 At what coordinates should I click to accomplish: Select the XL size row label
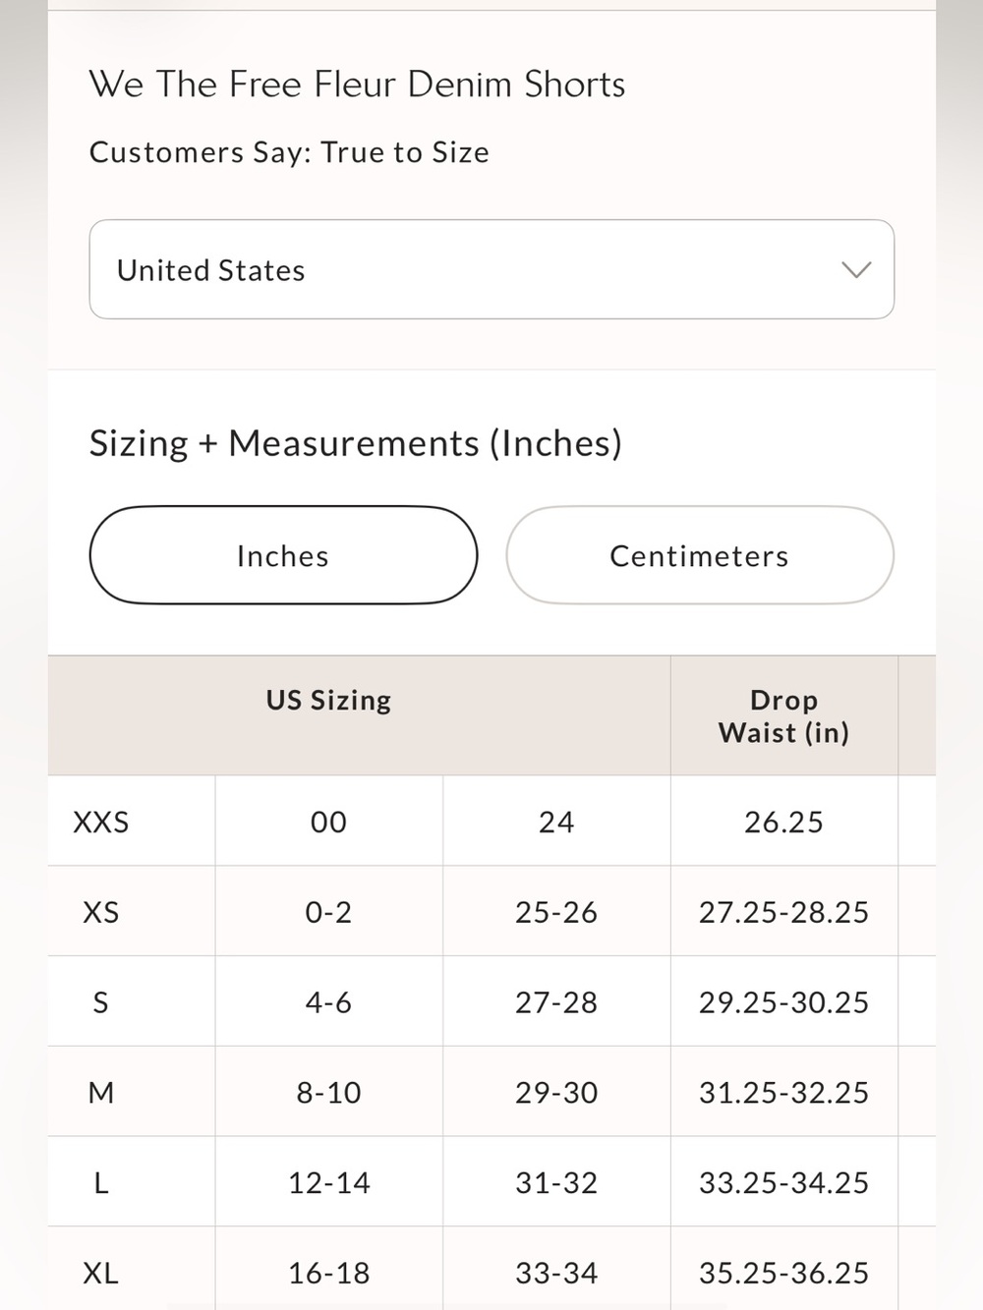coord(100,1274)
